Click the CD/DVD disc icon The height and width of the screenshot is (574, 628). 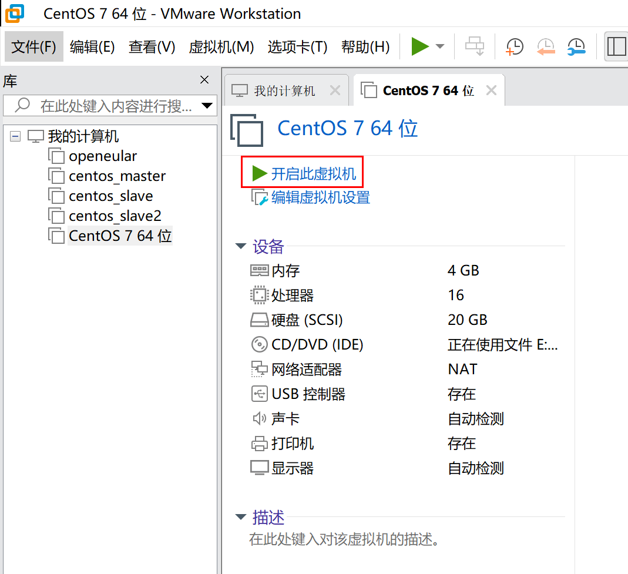pyautogui.click(x=259, y=344)
